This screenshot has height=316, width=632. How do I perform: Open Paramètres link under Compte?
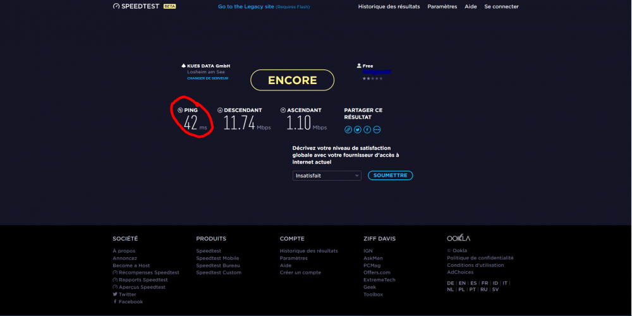coord(294,258)
